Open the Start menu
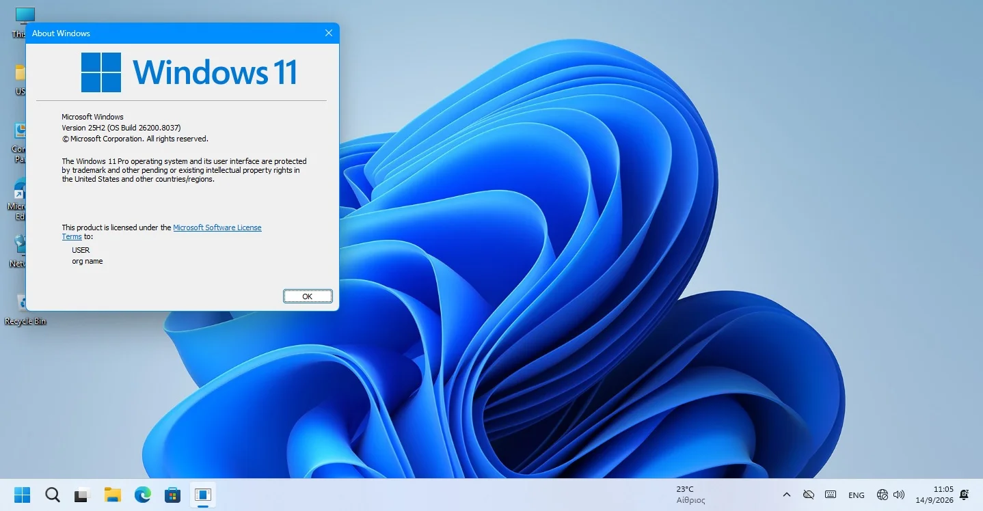The height and width of the screenshot is (511, 983). pyautogui.click(x=23, y=495)
